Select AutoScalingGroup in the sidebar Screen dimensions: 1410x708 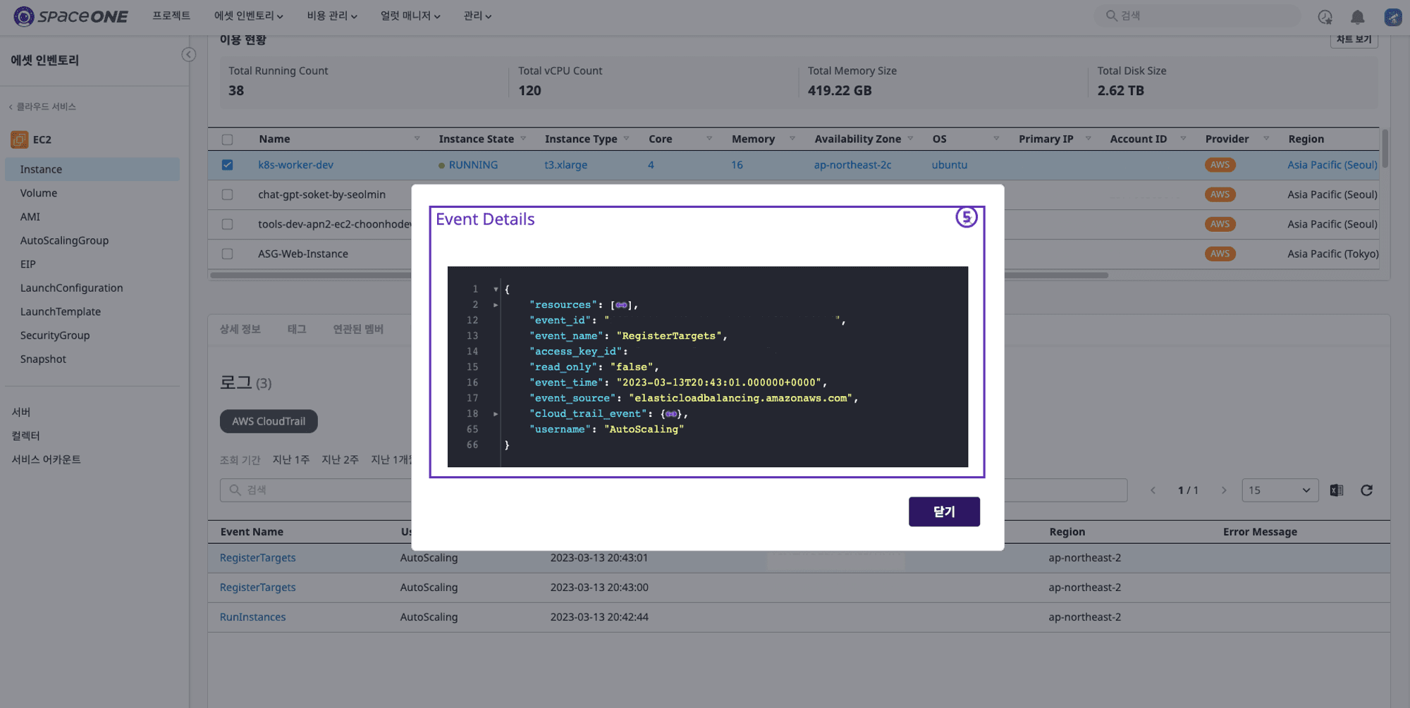point(64,240)
